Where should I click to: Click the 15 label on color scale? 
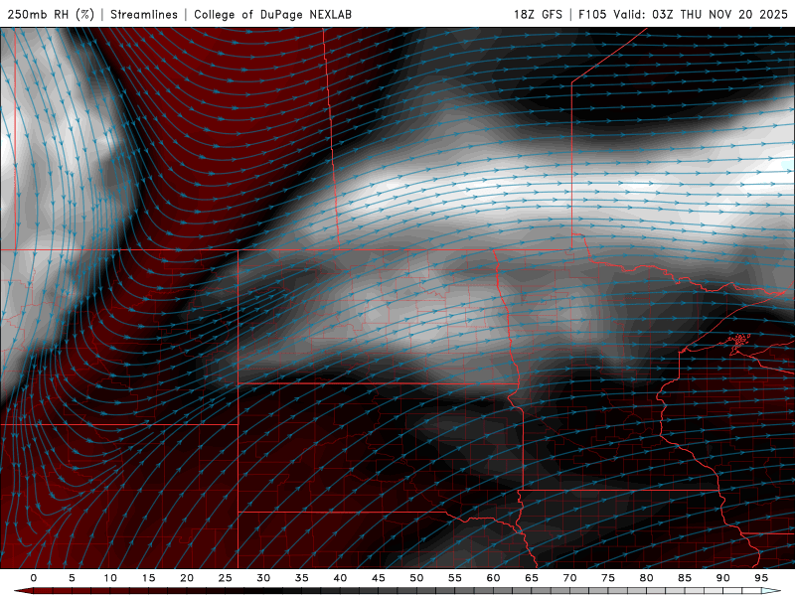pyautogui.click(x=148, y=578)
